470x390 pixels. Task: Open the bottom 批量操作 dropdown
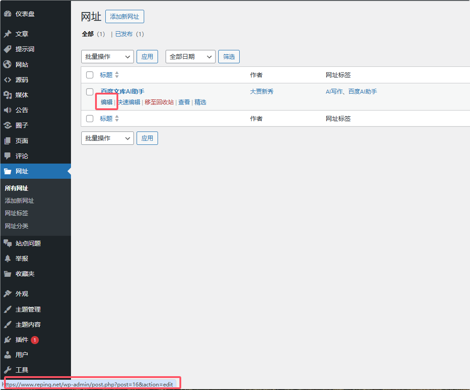point(107,138)
